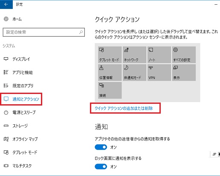Click the マルチタスク sidebar icon

tap(6, 166)
